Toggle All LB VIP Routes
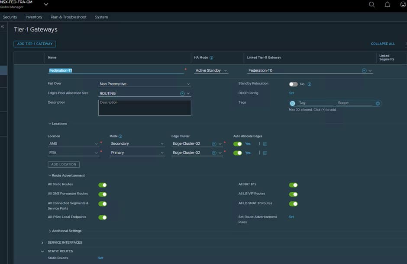The height and width of the screenshot is (264, 407). click(293, 194)
